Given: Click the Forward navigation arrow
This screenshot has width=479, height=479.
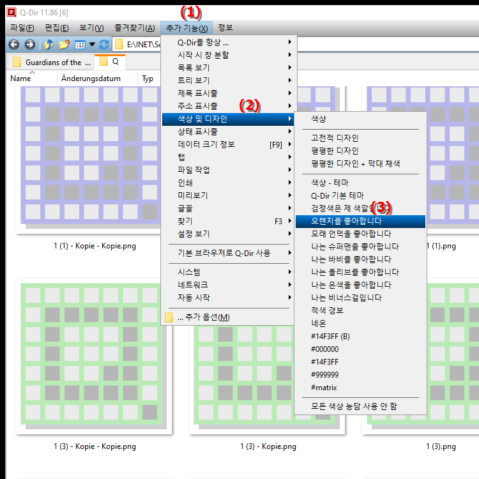Looking at the screenshot, I should coord(29,45).
